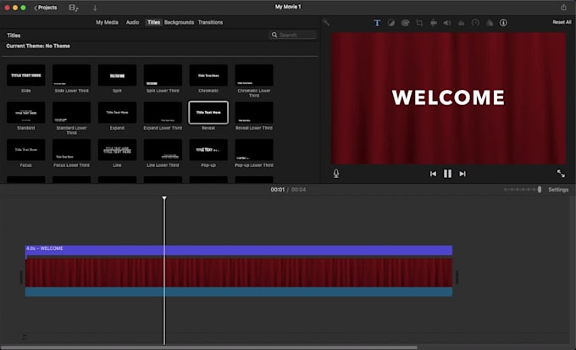The height and width of the screenshot is (350, 576).
Task: Select the Standard title thumbnail
Action: (x=25, y=113)
